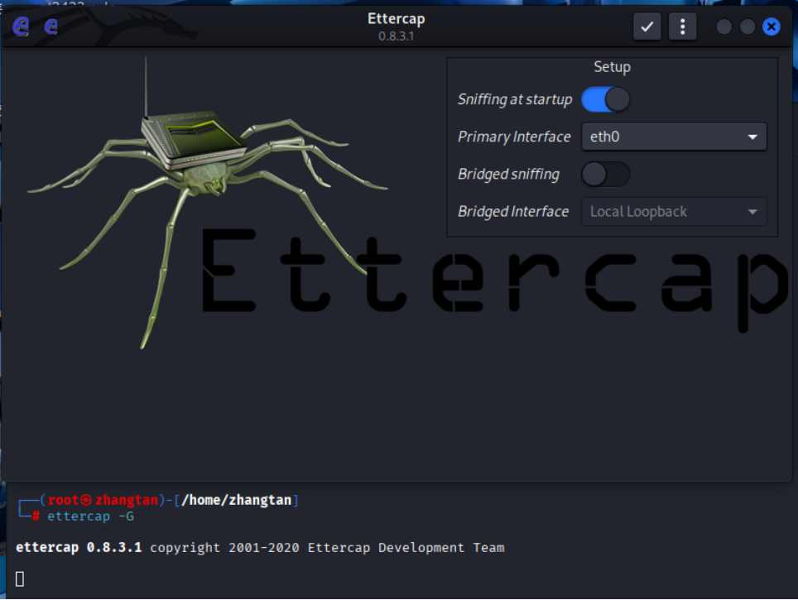The image size is (798, 600).
Task: Click the 'Setup' panel heading
Action: pos(612,67)
